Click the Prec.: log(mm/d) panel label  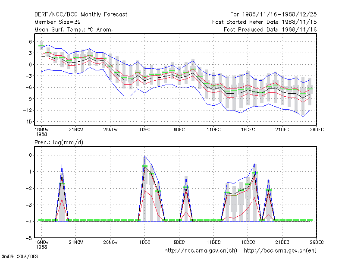(59, 142)
